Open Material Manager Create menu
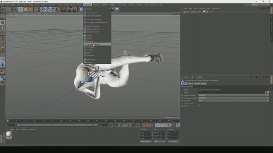273x153 pixels. [x=12, y=129]
